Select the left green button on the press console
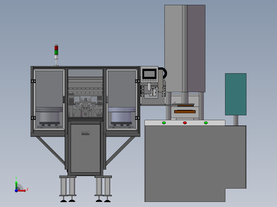 coord(164,123)
